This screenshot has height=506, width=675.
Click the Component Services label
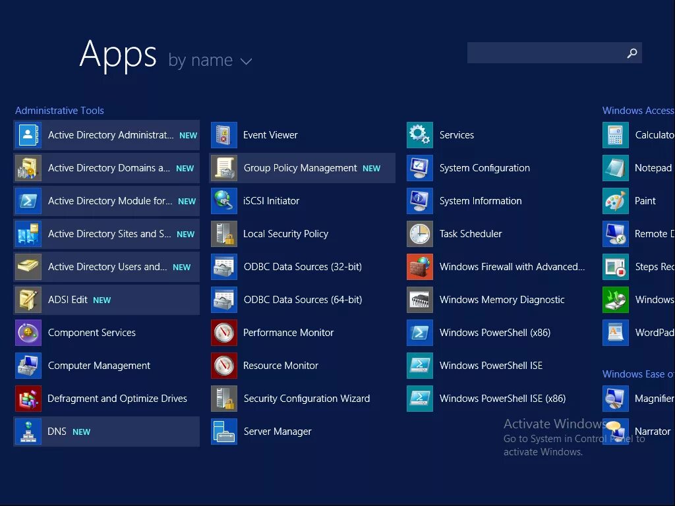point(92,333)
